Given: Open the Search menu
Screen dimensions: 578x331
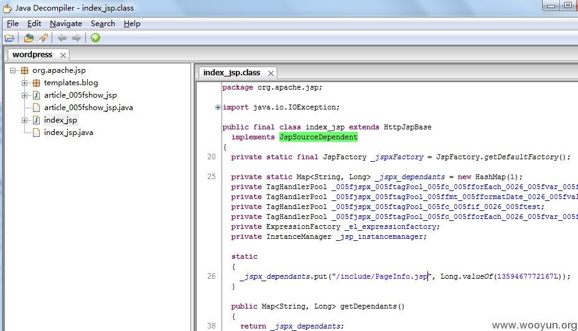Looking at the screenshot, I should (x=103, y=24).
